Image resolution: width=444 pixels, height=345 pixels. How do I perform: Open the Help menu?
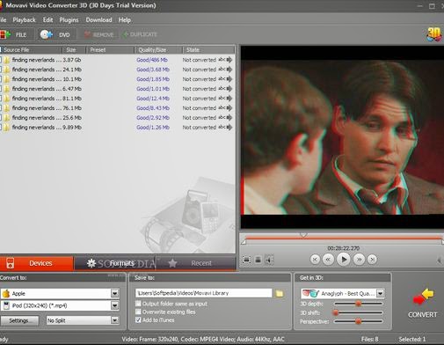[x=125, y=20]
